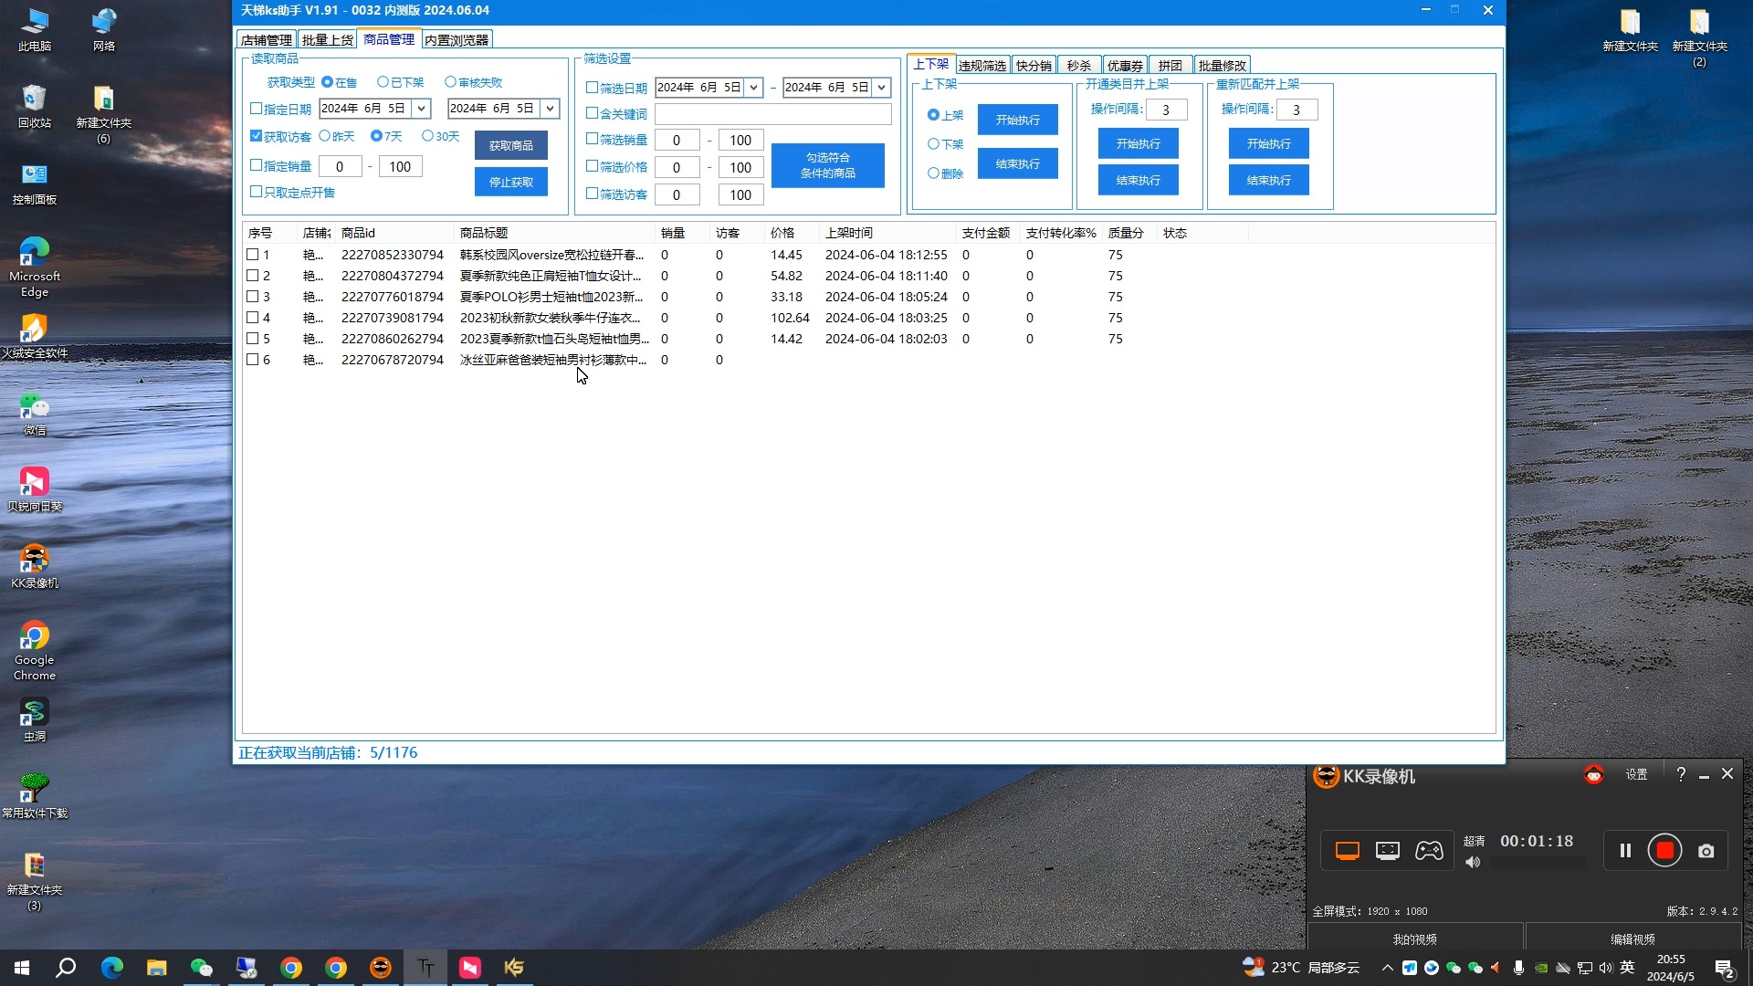Toggle the 含关键词 checkbox

[x=593, y=113]
